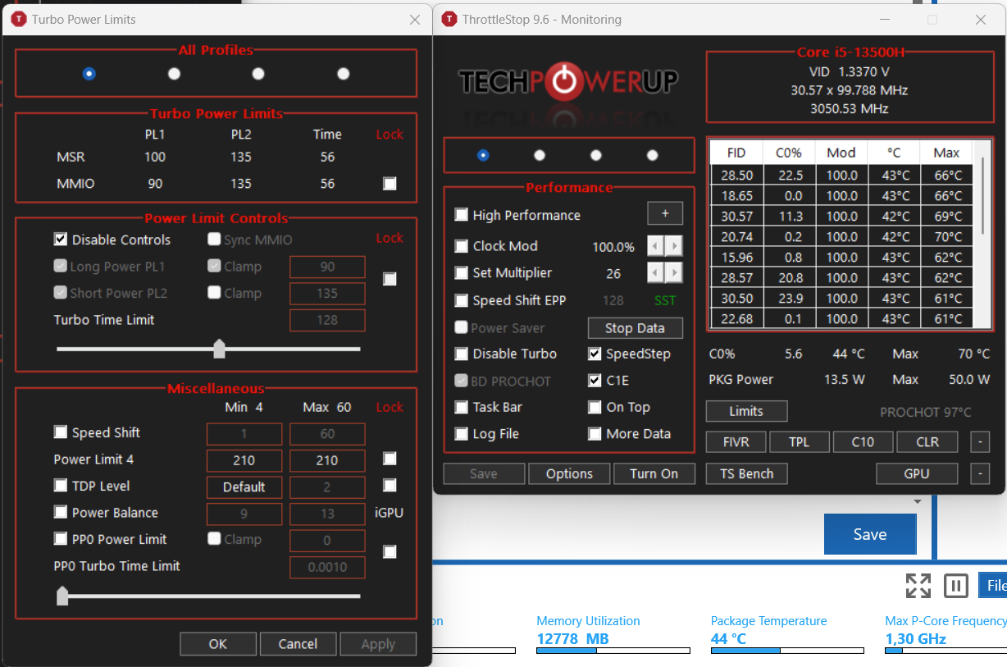Uncheck C1E checkbox
The image size is (1007, 667).
click(595, 381)
